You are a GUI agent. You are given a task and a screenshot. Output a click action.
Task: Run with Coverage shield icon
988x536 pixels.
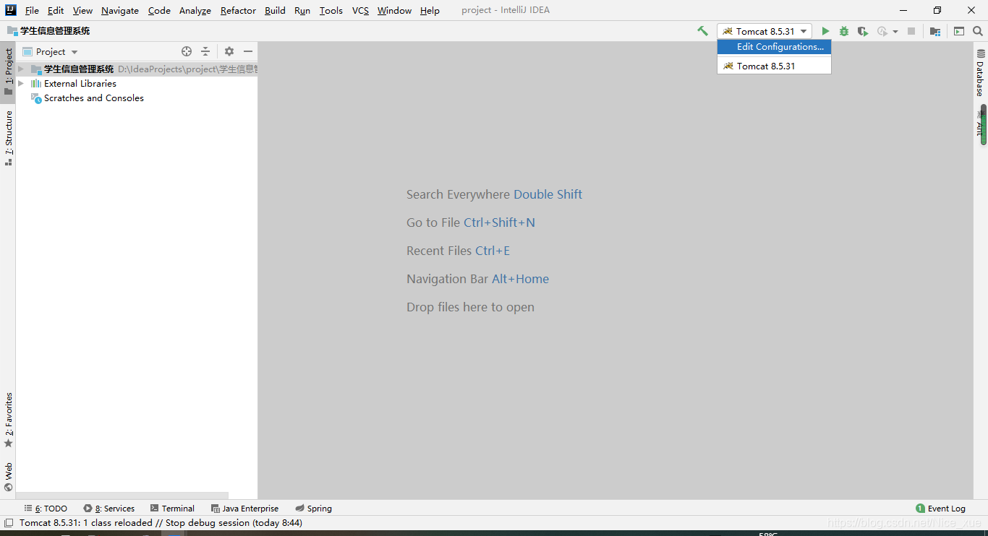click(863, 31)
